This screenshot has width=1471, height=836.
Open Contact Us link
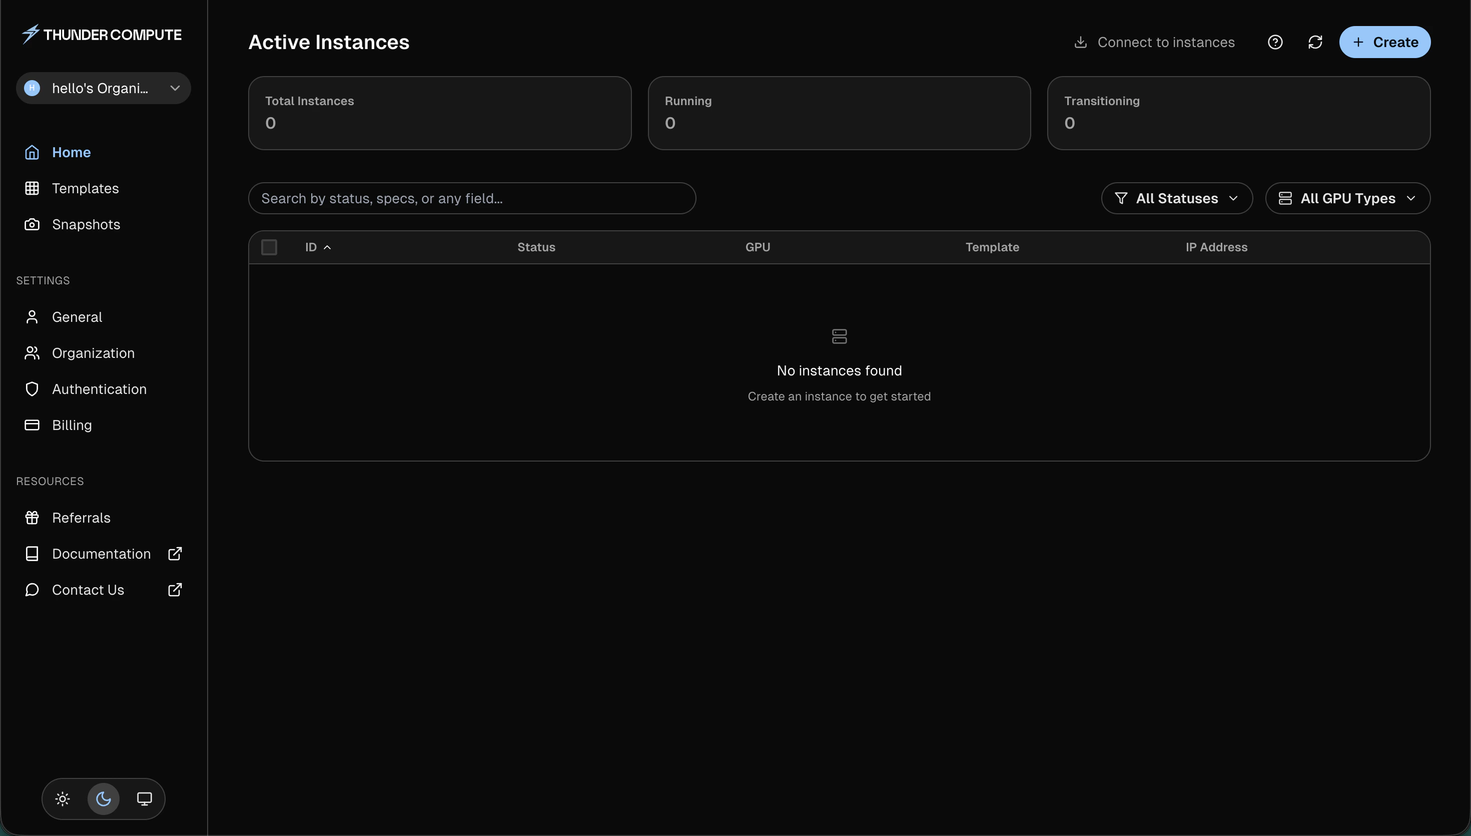coord(103,590)
